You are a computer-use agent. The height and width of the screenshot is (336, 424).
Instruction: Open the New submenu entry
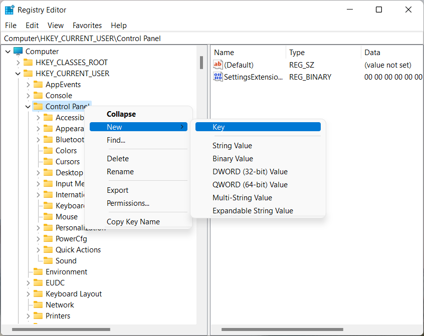click(x=138, y=127)
